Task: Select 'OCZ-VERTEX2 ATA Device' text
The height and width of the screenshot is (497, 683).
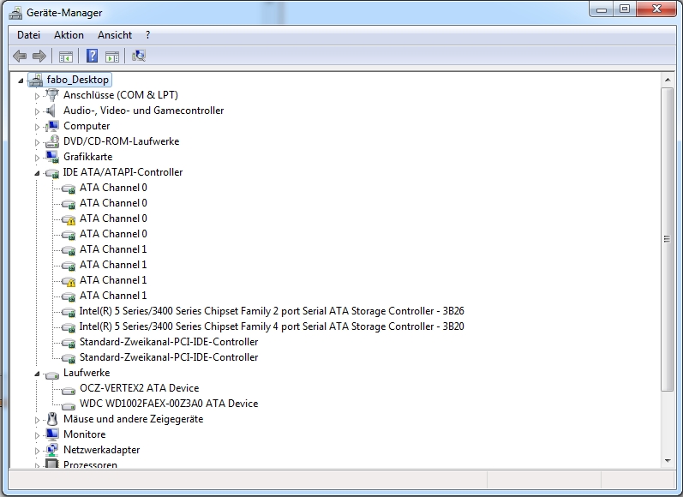Action: tap(139, 388)
